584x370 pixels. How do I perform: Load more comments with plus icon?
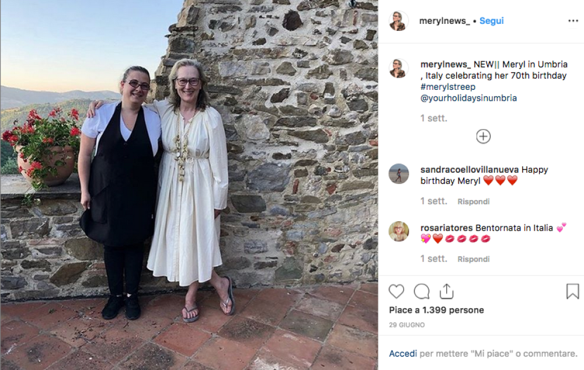click(x=483, y=137)
